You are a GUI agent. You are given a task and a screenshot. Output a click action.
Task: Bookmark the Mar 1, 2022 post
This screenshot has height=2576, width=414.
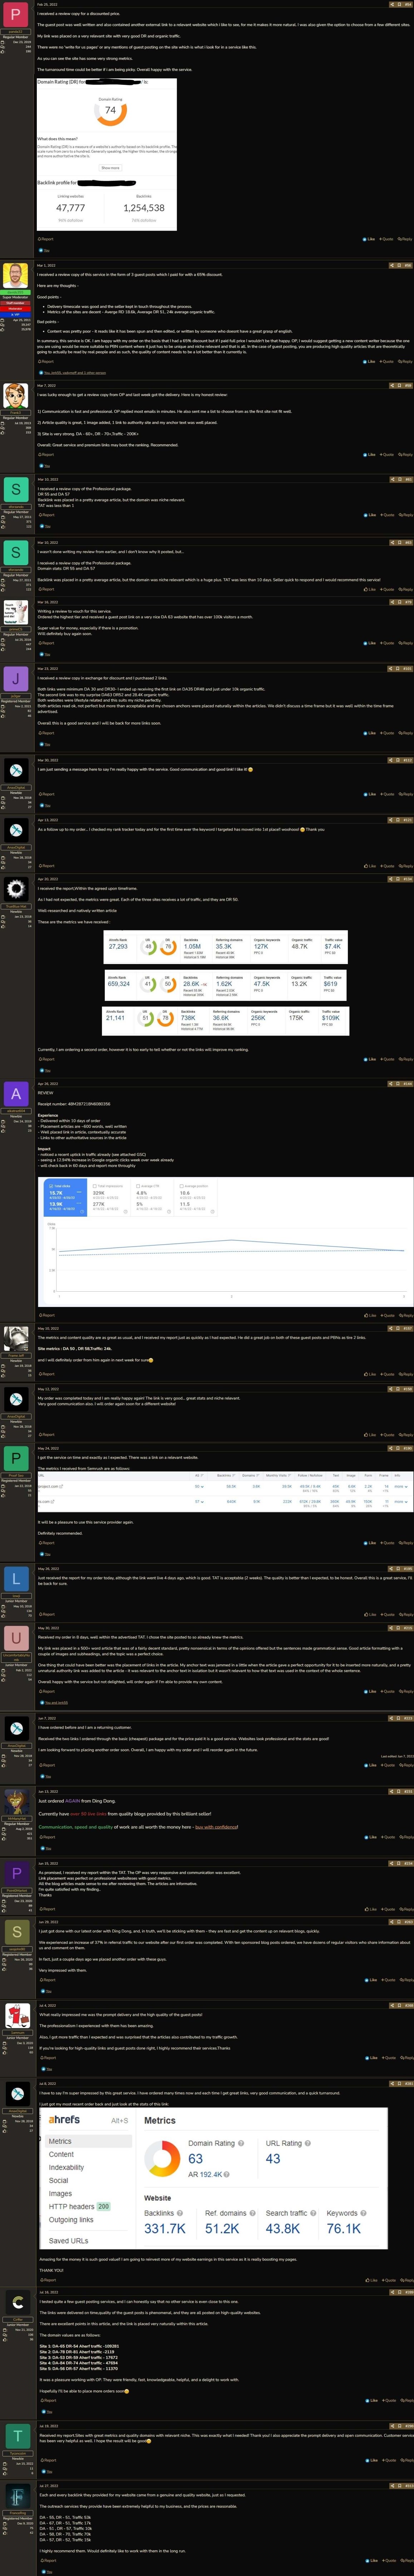[399, 265]
